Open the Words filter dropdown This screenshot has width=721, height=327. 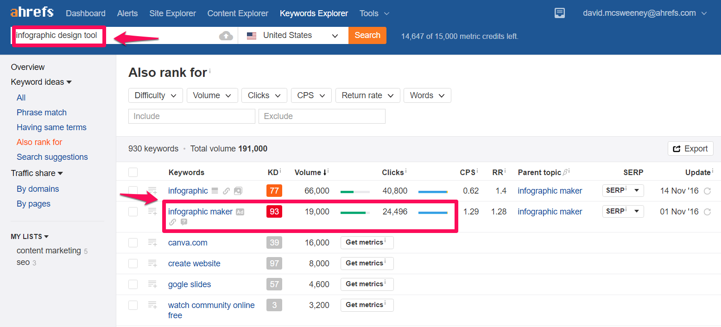[427, 95]
